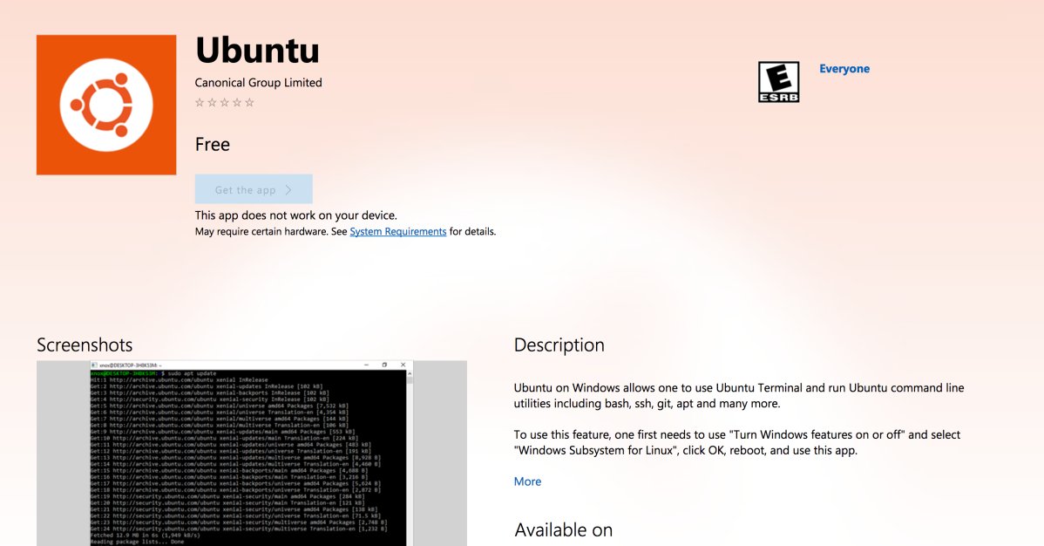This screenshot has height=546, width=1044.
Task: Select the publisher Canonical Group Limited
Action: click(x=258, y=82)
